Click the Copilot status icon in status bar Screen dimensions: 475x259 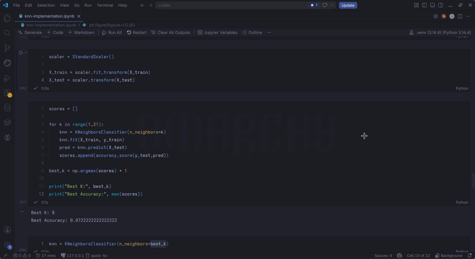tap(400, 256)
